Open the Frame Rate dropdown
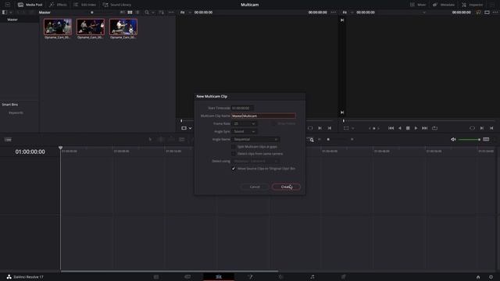 245,123
